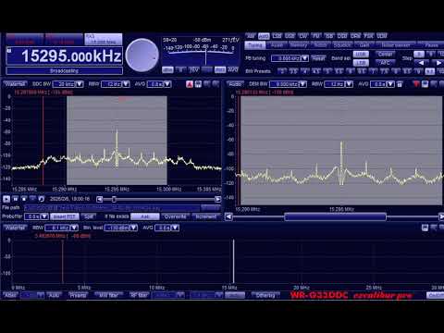Click the demodulator spectrum horizontal scrollbar thumb

pos(335,216)
